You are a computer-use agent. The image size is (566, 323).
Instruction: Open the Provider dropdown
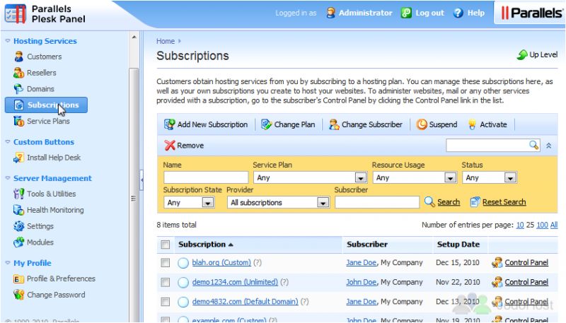click(278, 203)
